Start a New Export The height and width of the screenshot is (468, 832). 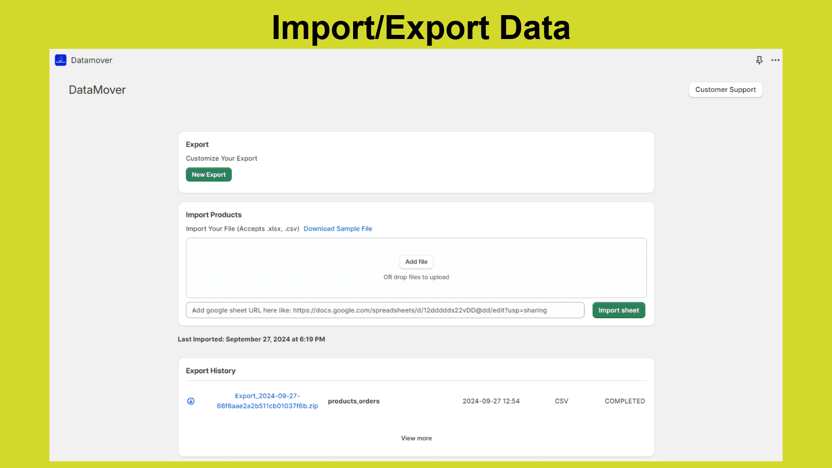click(x=209, y=175)
